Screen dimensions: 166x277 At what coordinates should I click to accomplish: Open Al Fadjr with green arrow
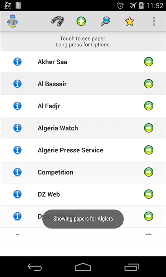click(149, 106)
